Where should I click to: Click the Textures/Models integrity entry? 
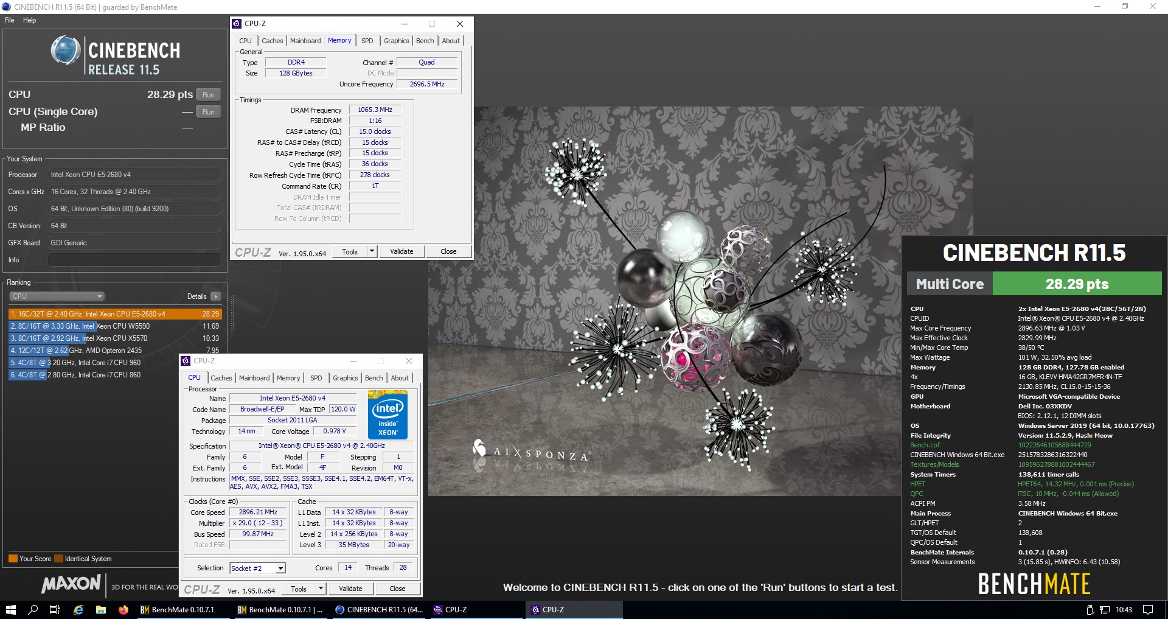pyautogui.click(x=934, y=464)
